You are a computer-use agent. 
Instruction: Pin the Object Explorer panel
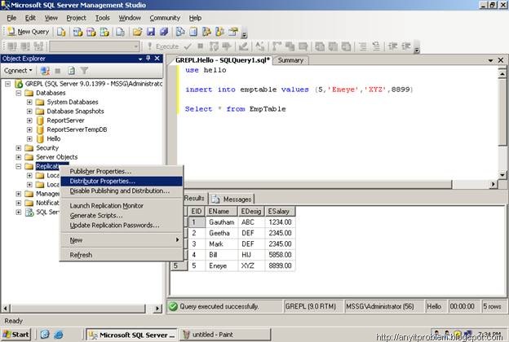click(148, 59)
